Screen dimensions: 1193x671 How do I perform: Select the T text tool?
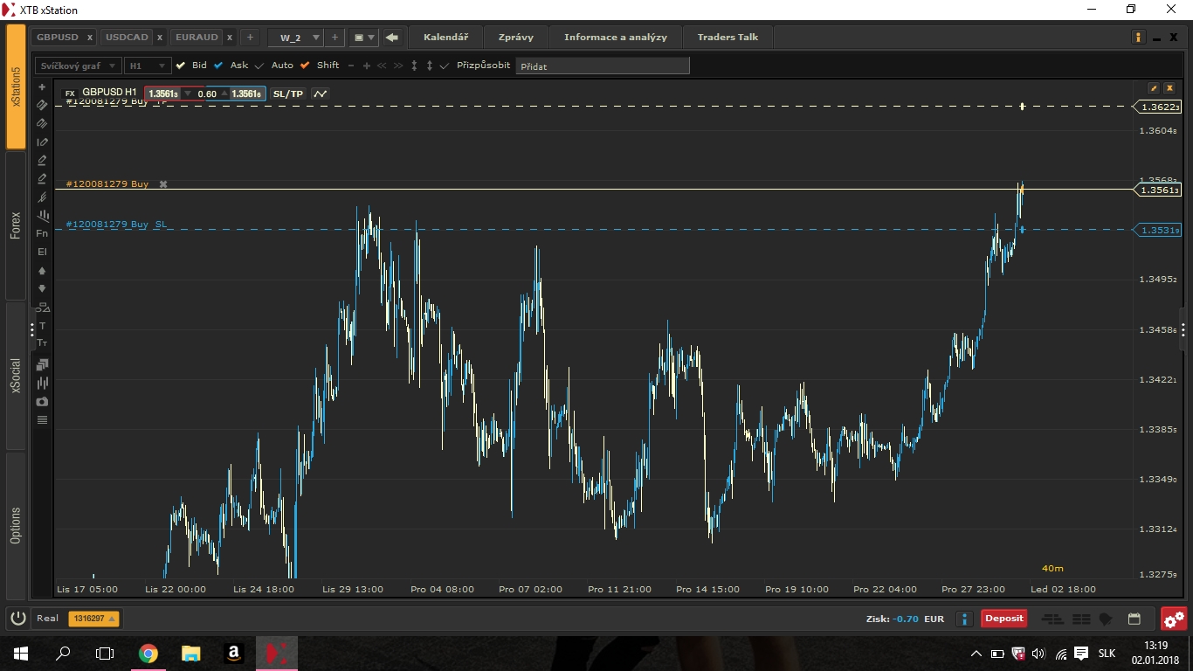pyautogui.click(x=42, y=326)
